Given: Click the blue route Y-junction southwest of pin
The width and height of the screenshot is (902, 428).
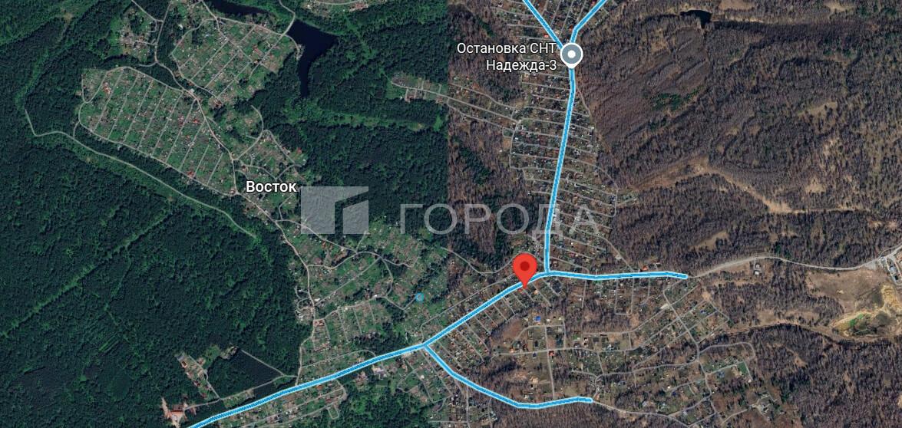Looking at the screenshot, I should click(425, 345).
